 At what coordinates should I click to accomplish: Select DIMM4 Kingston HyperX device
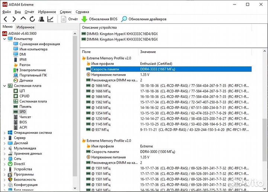[x=119, y=39]
